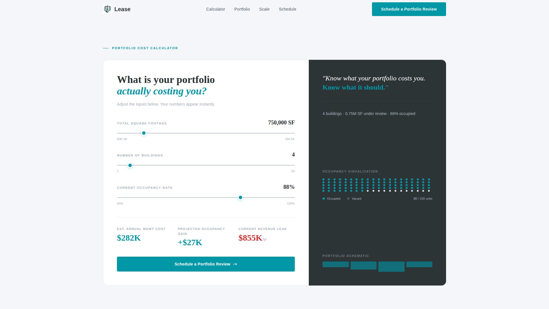Select the Current Occupancy Rate slider thumb
Image resolution: width=549 pixels, height=309 pixels.
[x=240, y=197]
